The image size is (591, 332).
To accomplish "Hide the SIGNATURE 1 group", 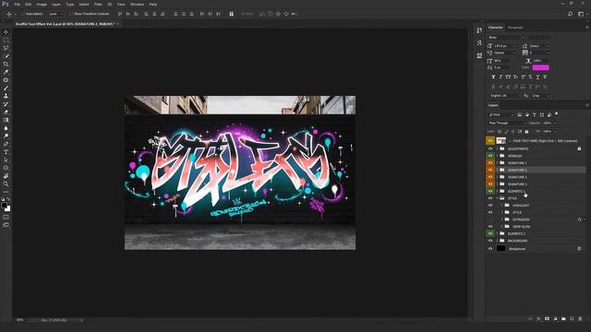I will click(490, 163).
